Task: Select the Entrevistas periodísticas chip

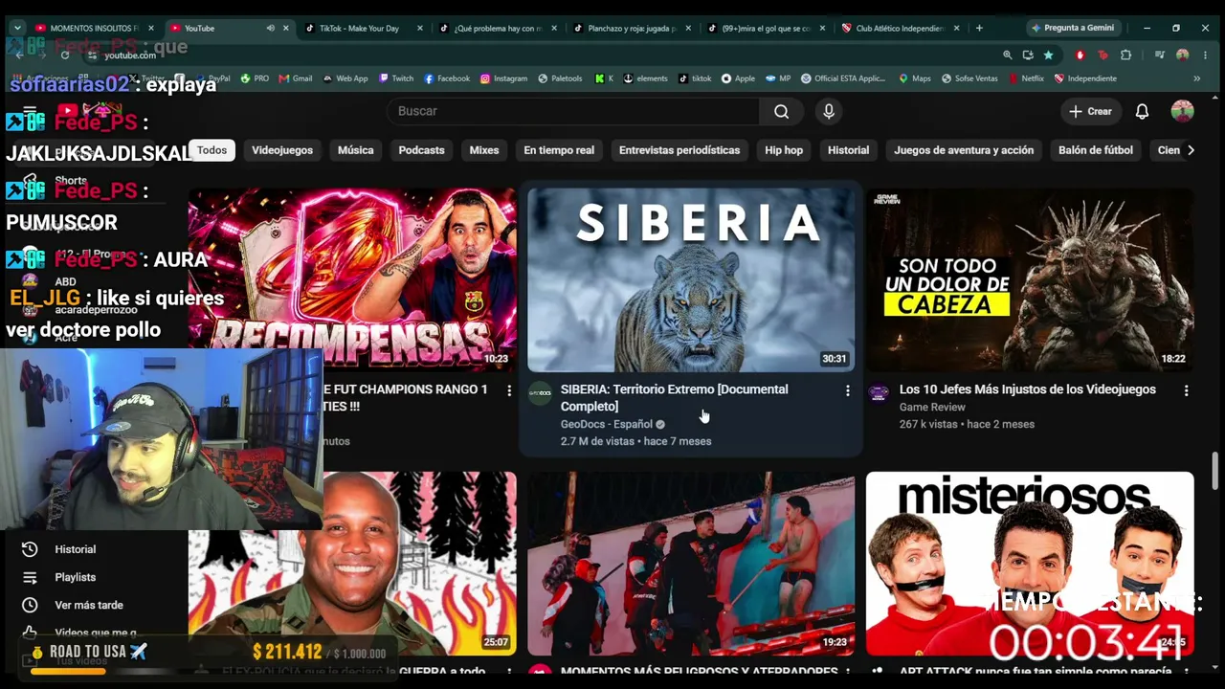Action: (x=679, y=150)
